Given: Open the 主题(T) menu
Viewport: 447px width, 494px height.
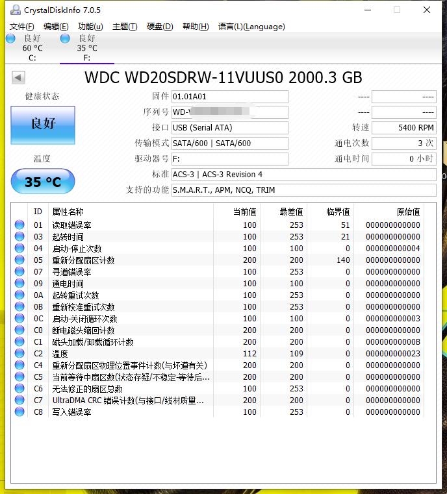Looking at the screenshot, I should pyautogui.click(x=125, y=27).
